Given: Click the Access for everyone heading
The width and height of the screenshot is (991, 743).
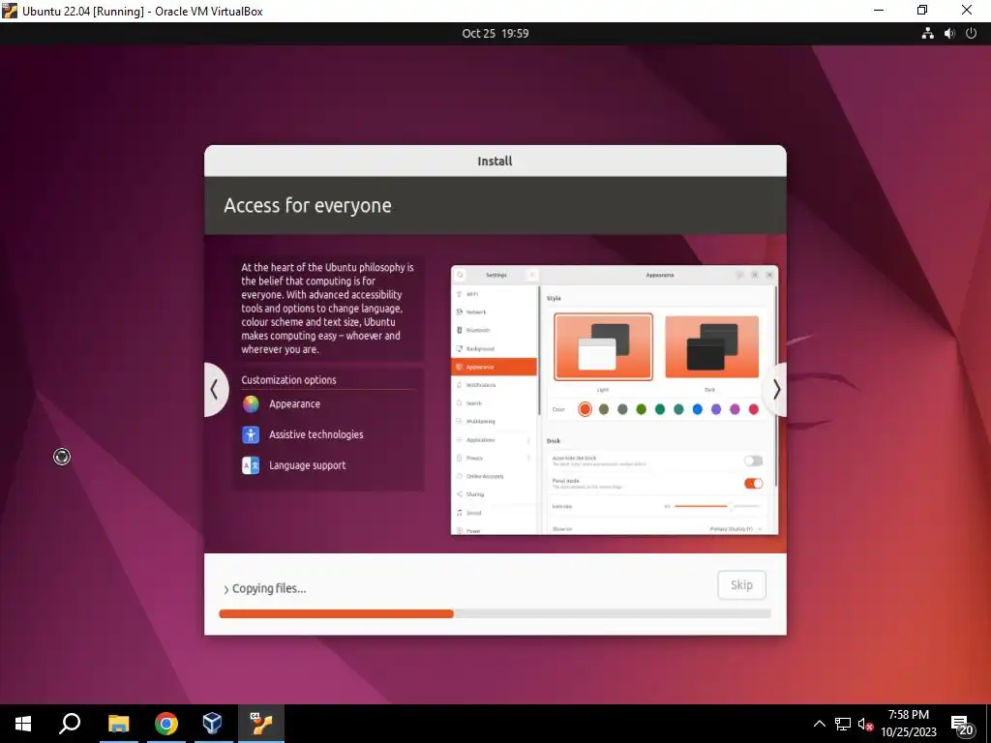Looking at the screenshot, I should pyautogui.click(x=308, y=205).
